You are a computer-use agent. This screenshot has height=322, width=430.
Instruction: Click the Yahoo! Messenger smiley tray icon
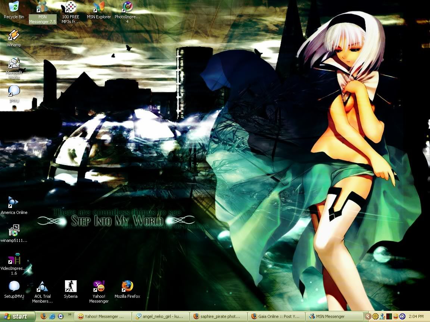(395, 316)
